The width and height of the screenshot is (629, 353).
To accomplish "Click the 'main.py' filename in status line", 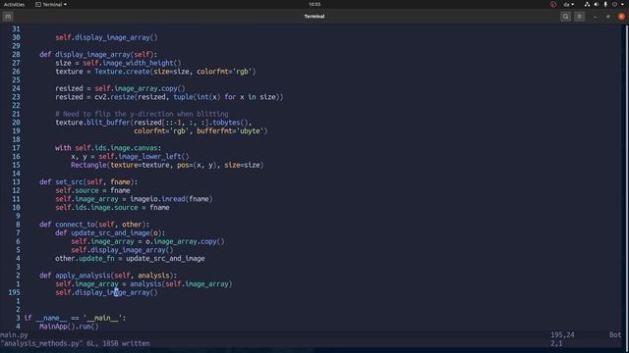I will 14,335.
